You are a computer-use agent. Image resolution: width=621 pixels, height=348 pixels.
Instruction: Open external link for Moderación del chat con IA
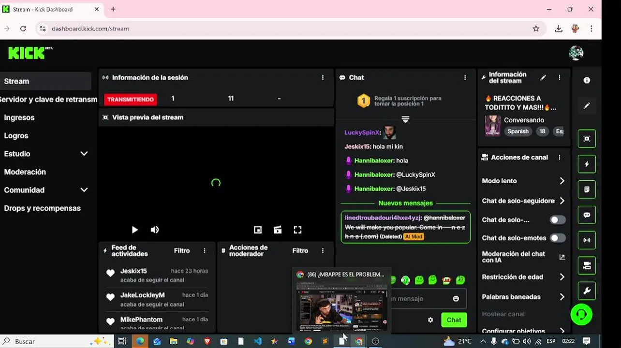tap(562, 257)
